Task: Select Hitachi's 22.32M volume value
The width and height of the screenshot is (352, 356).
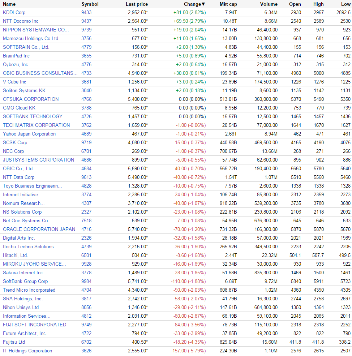Action: click(x=270, y=256)
